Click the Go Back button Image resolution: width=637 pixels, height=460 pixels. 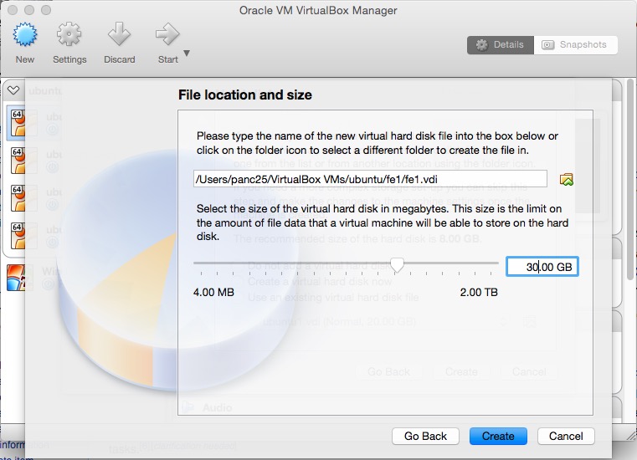click(x=425, y=436)
